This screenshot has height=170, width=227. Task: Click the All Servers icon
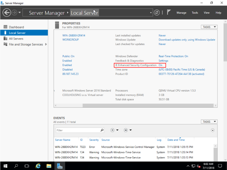5,39
